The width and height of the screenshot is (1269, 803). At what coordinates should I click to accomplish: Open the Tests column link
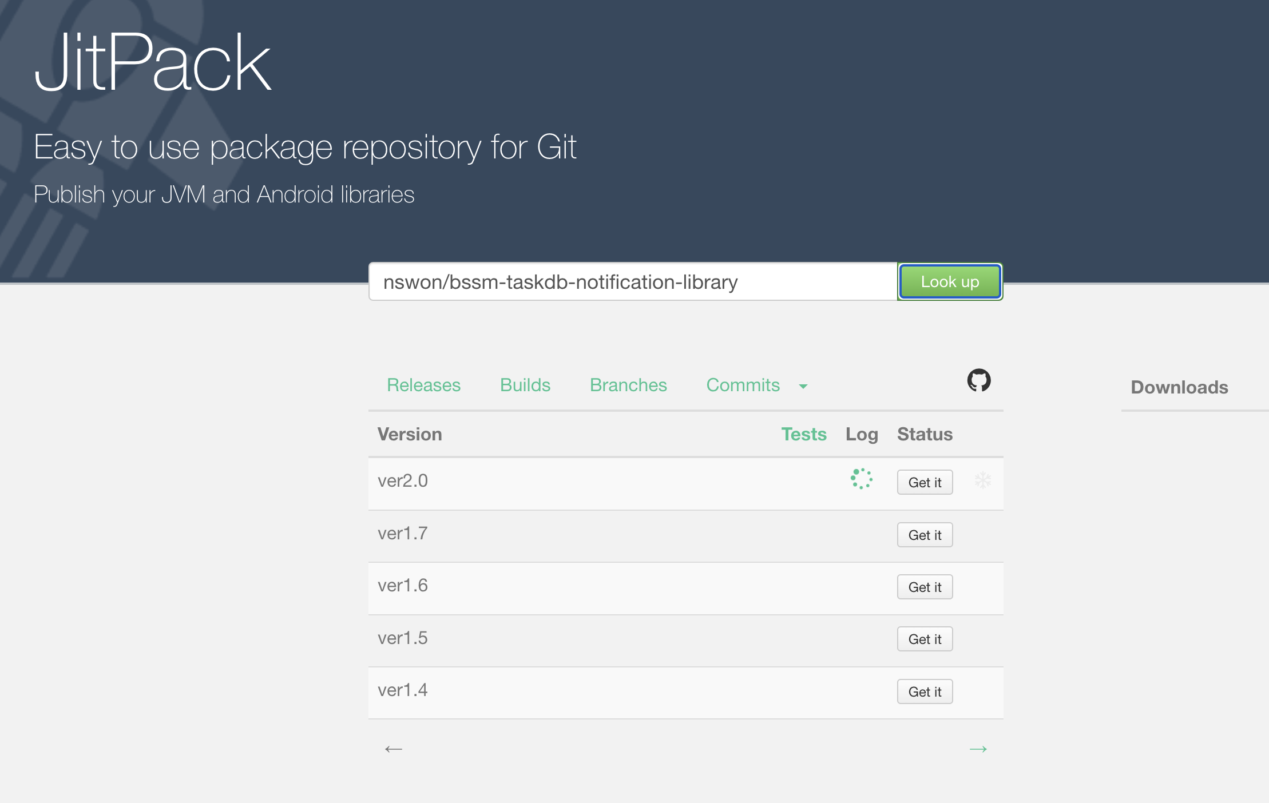pos(804,434)
